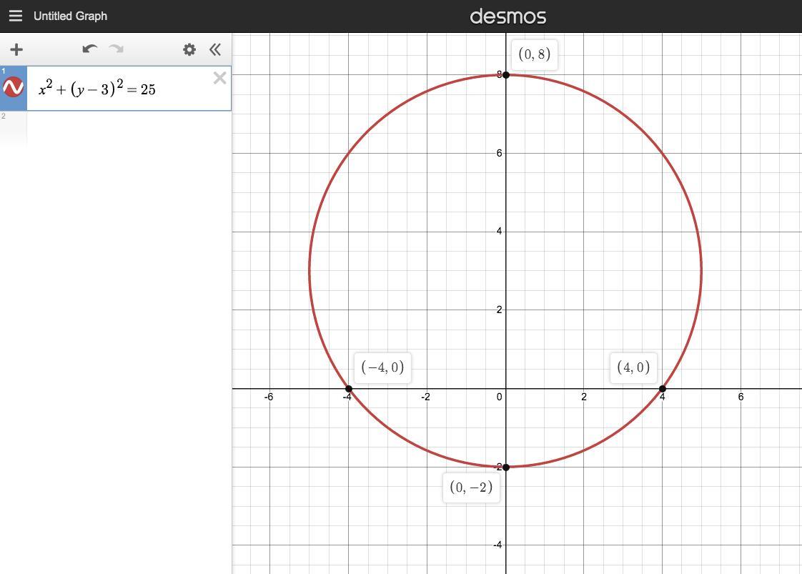
Task: Delete expression 1 with the X
Action: (220, 78)
